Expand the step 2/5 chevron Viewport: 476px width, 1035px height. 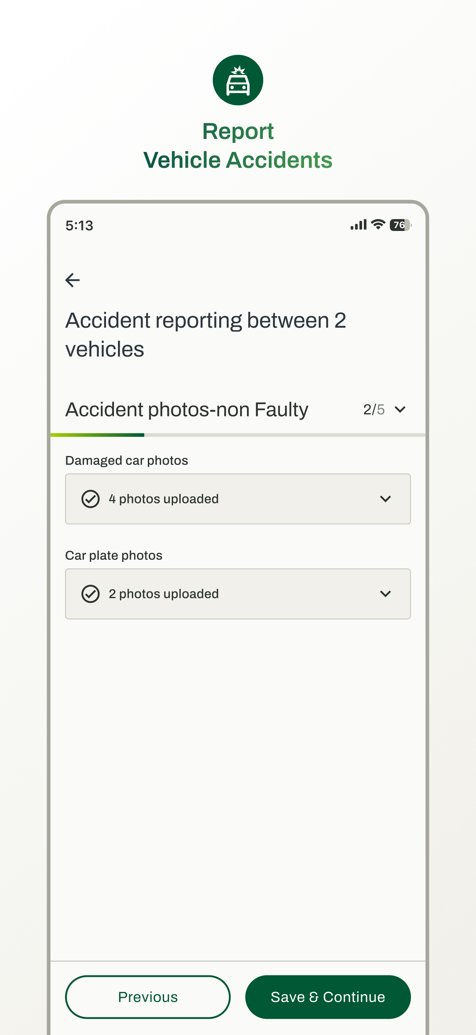(x=400, y=410)
